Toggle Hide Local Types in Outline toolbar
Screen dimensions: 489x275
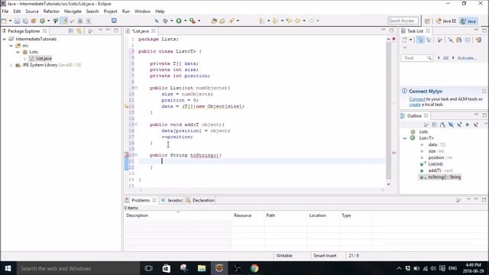(475, 125)
